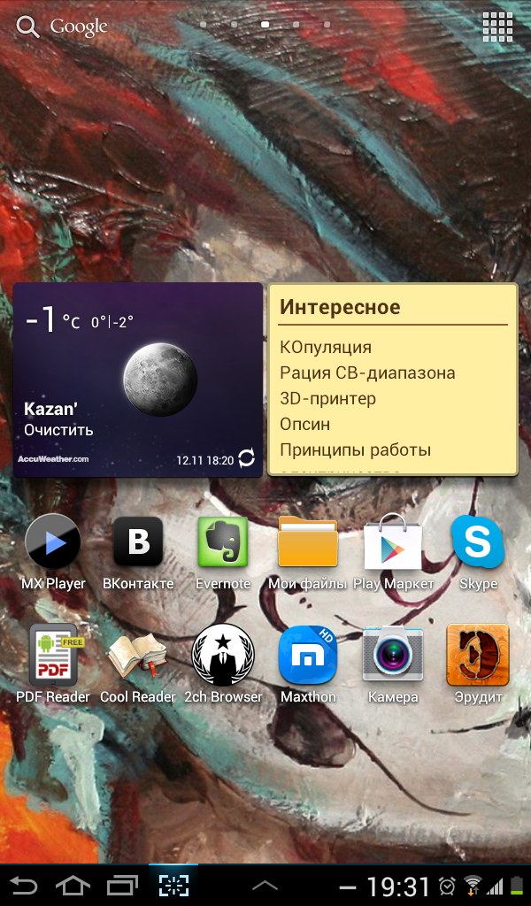Expand the bottom panel up arrow

[265, 885]
